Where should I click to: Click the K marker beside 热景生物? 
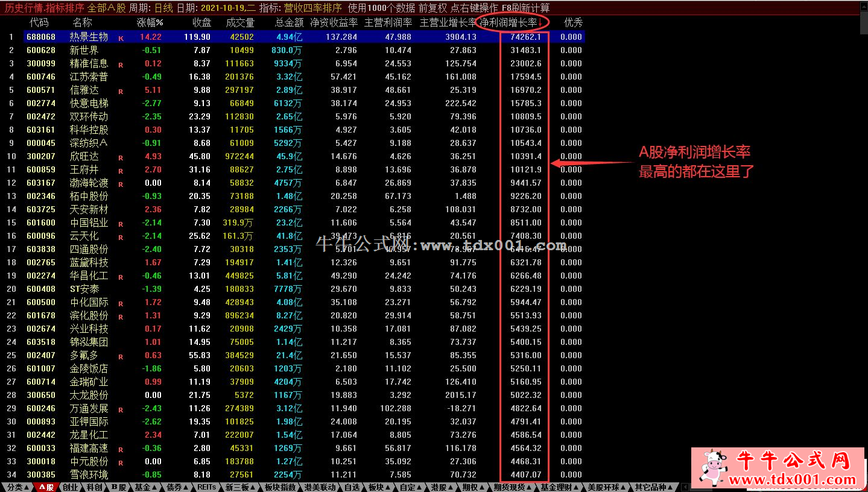121,39
